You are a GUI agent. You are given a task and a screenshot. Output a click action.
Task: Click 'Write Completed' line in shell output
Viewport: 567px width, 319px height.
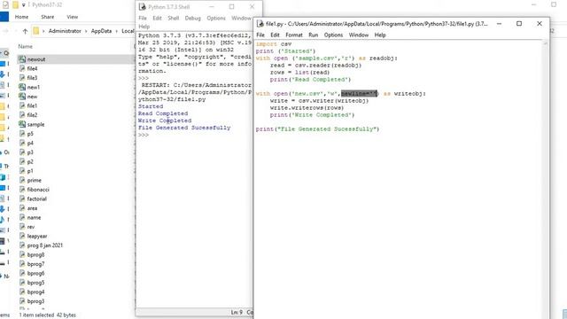point(165,121)
